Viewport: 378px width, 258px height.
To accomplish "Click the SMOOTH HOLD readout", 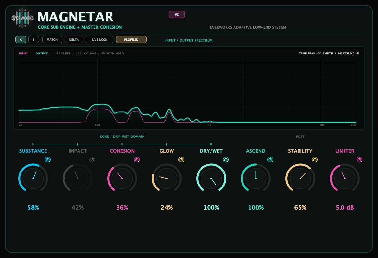I will (112, 54).
